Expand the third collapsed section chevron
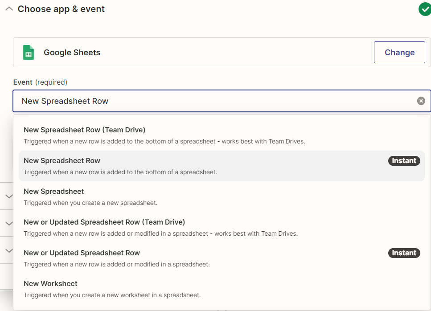Image resolution: width=431 pixels, height=311 pixels. pyautogui.click(x=9, y=250)
